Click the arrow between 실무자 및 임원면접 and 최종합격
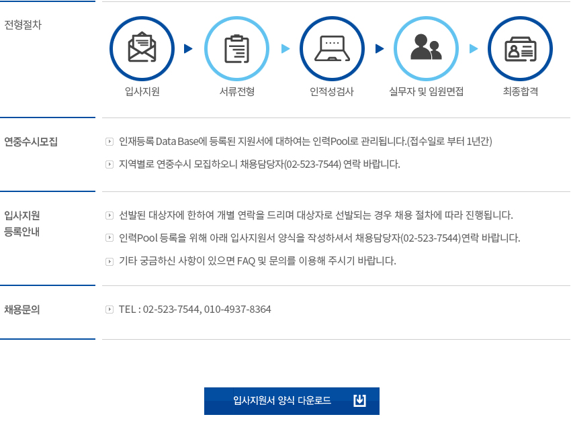The image size is (571, 425). pos(474,48)
